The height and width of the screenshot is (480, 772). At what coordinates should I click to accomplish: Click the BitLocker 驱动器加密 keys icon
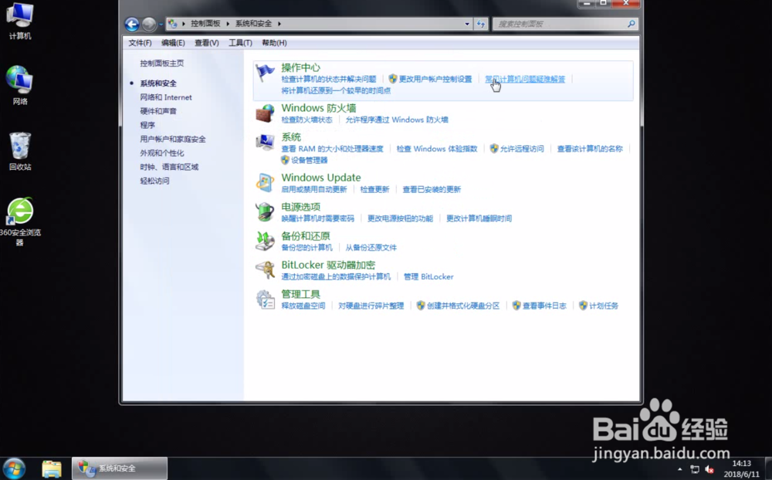(266, 269)
